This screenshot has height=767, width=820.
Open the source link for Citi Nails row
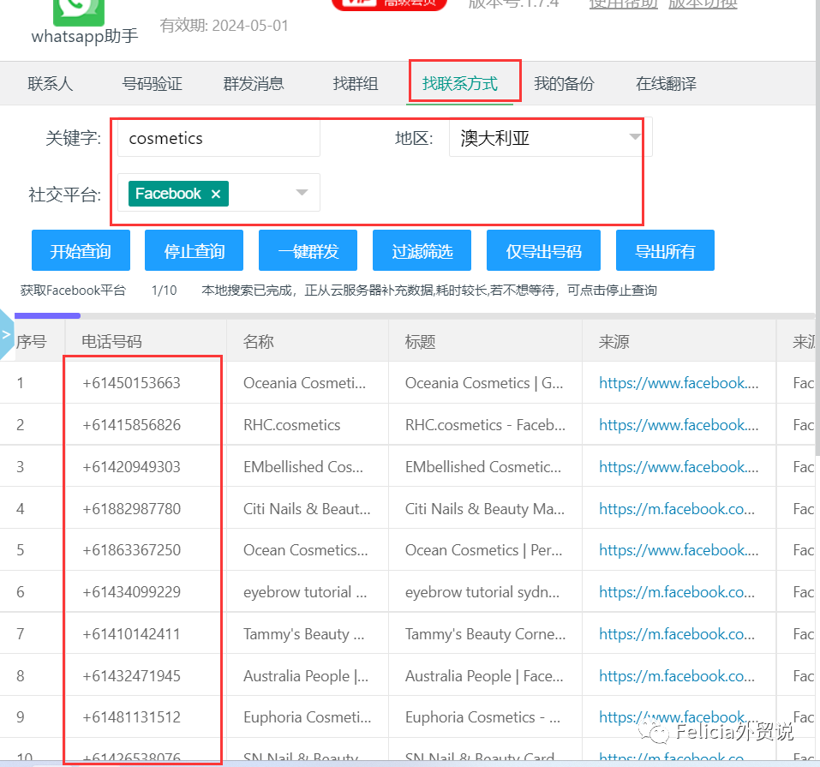677,508
